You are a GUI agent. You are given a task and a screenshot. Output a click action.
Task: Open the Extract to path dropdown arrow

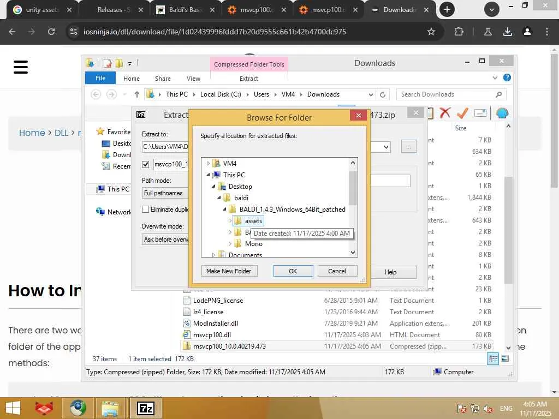point(386,147)
